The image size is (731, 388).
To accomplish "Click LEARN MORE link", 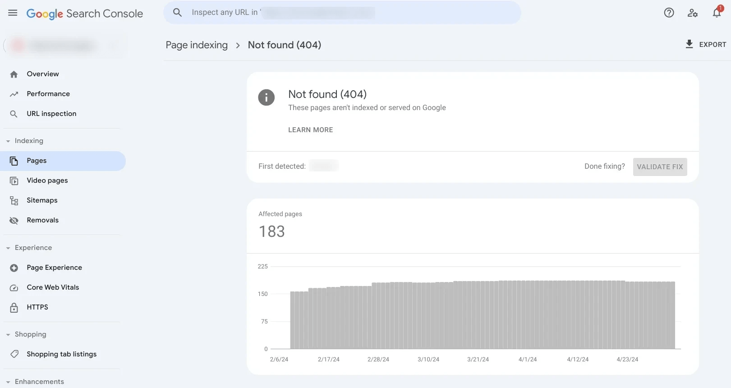I will coord(311,130).
